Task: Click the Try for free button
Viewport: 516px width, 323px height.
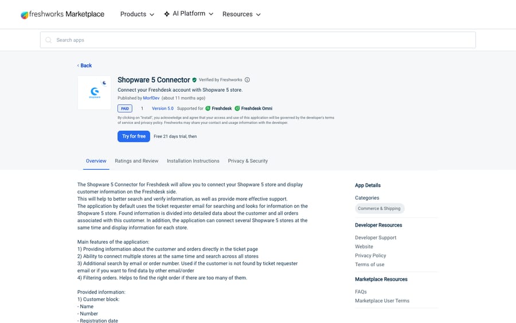Action: pyautogui.click(x=134, y=137)
